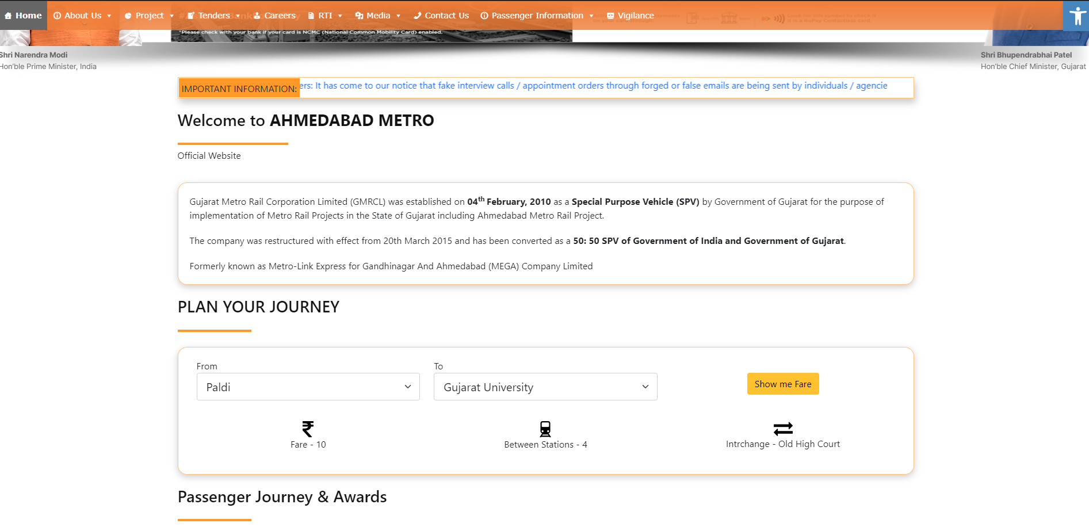Click the IMPORTANT INFORMATION label
This screenshot has width=1089, height=527.
(x=239, y=88)
